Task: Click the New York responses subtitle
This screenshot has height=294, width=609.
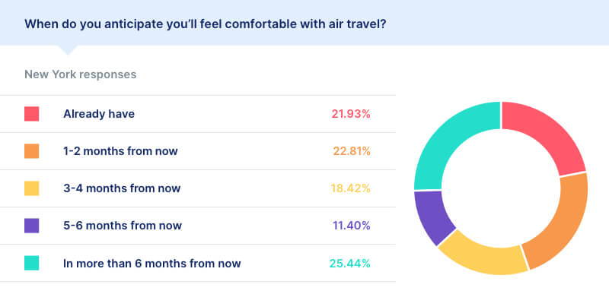Action: (x=81, y=74)
